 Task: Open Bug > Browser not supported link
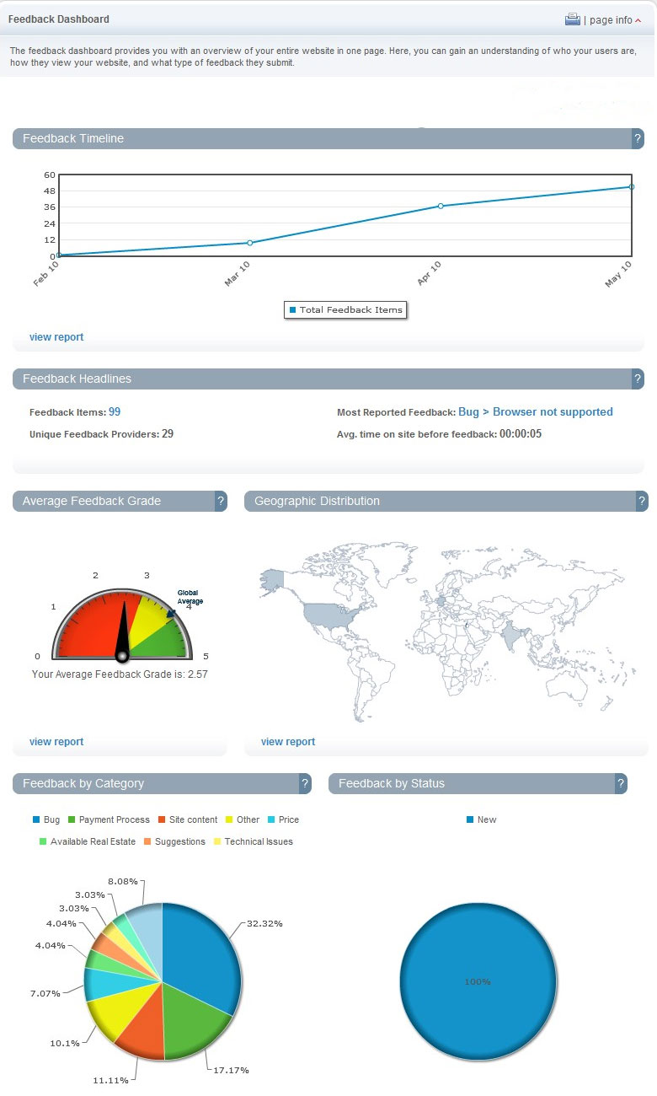pos(536,411)
